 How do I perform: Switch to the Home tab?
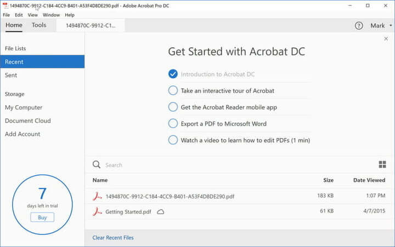pos(14,25)
